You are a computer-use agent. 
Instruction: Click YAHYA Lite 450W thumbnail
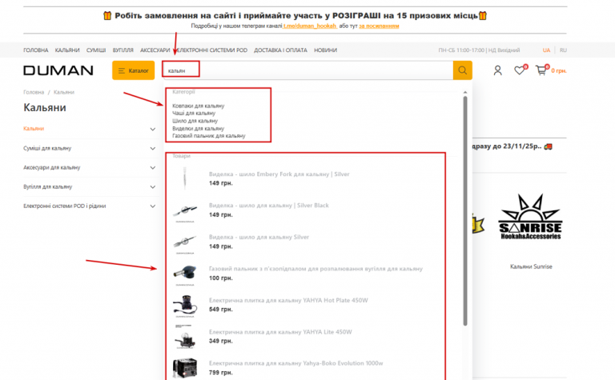(x=185, y=337)
